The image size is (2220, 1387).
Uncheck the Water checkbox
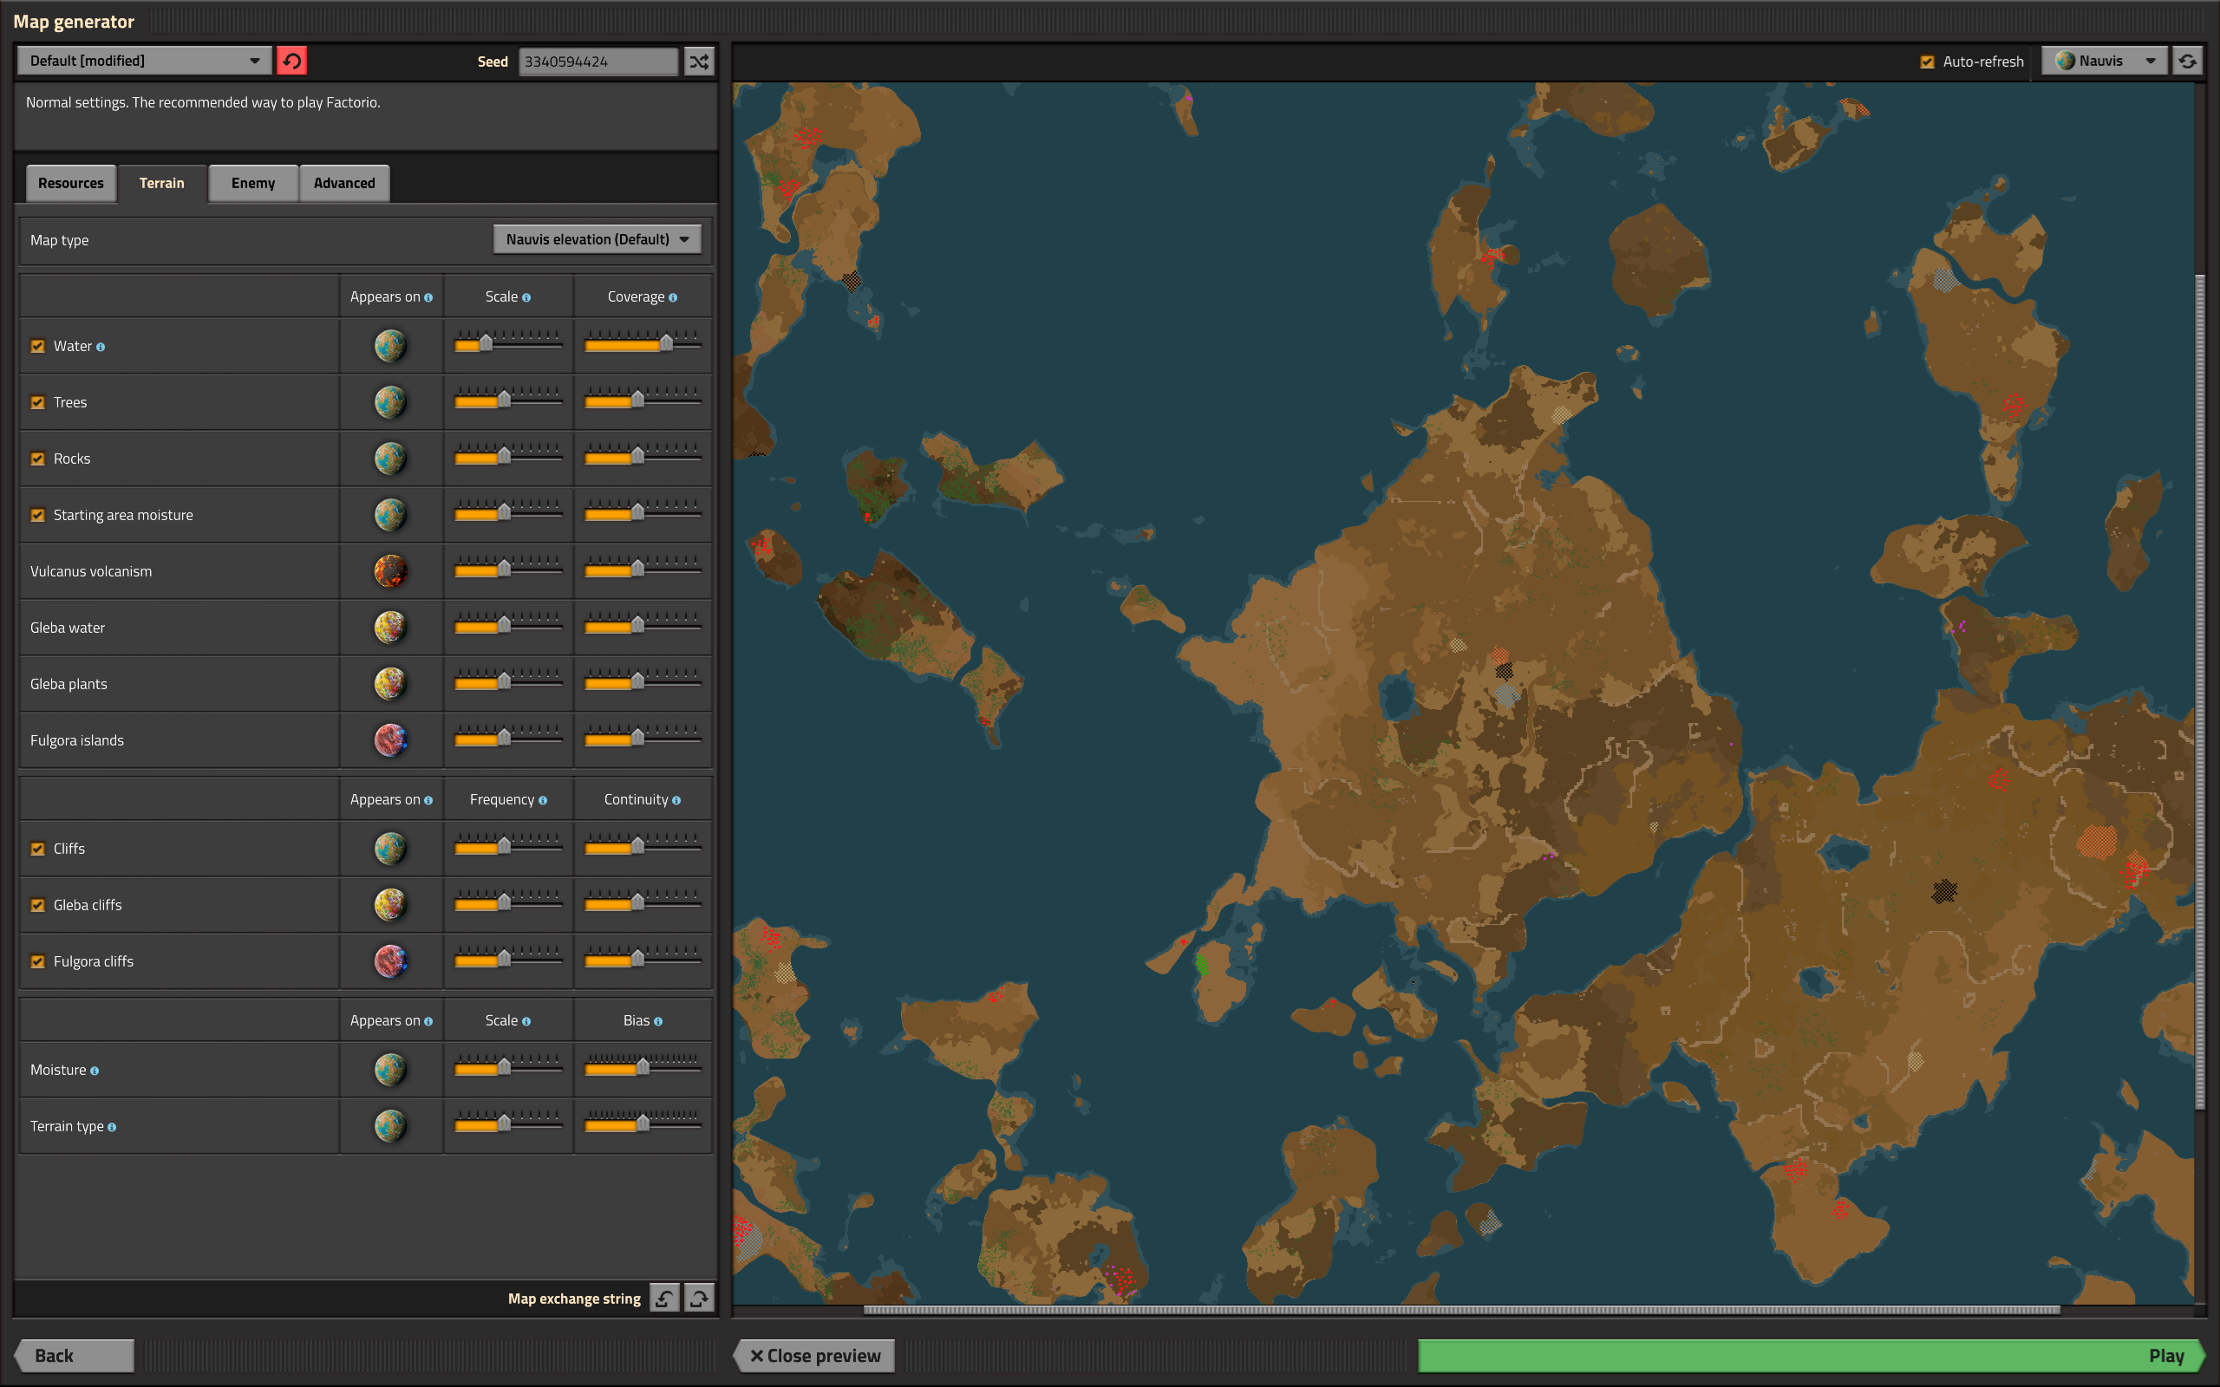point(37,346)
